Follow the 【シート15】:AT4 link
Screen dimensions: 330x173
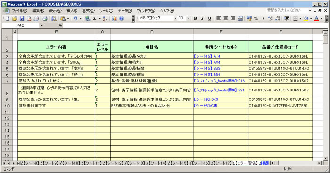point(206,56)
